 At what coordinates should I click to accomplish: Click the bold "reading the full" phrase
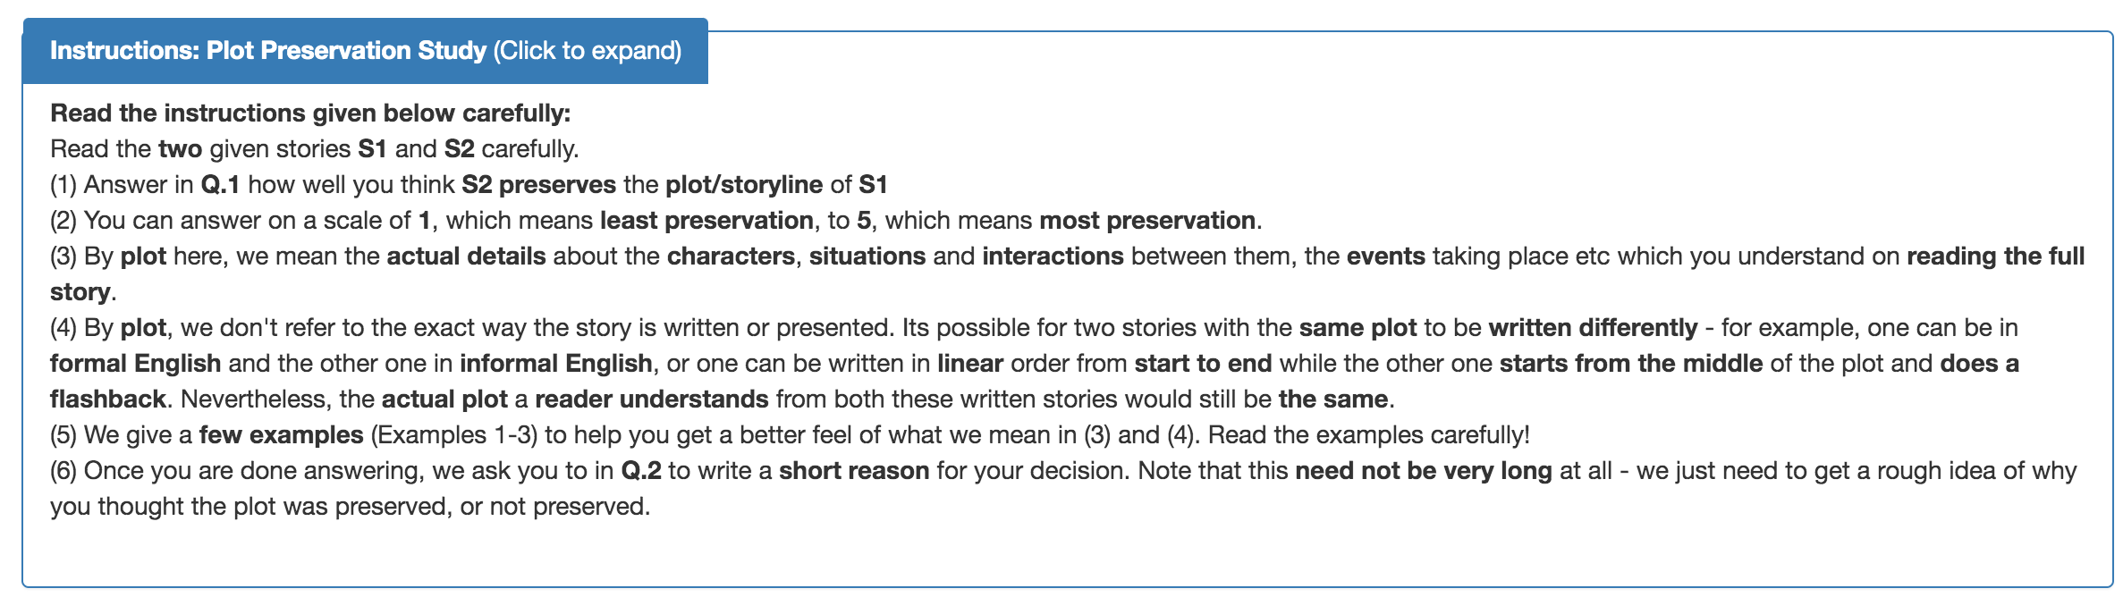tap(1995, 256)
